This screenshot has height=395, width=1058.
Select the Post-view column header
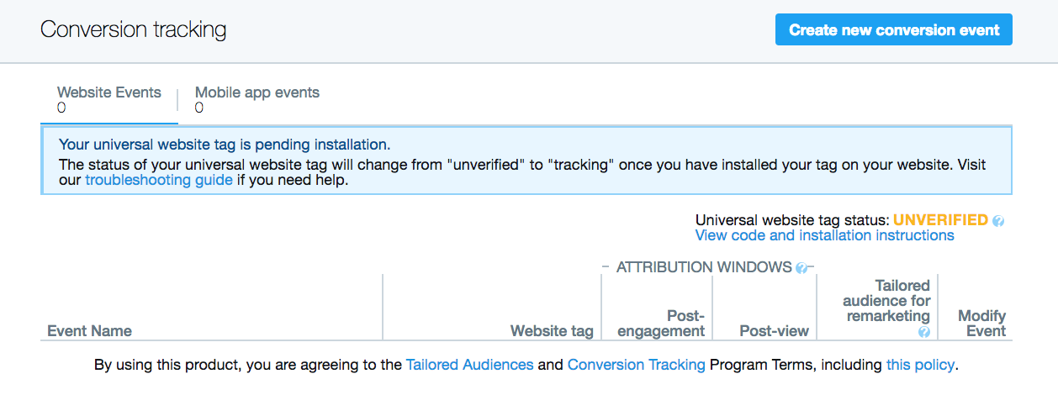[775, 331]
